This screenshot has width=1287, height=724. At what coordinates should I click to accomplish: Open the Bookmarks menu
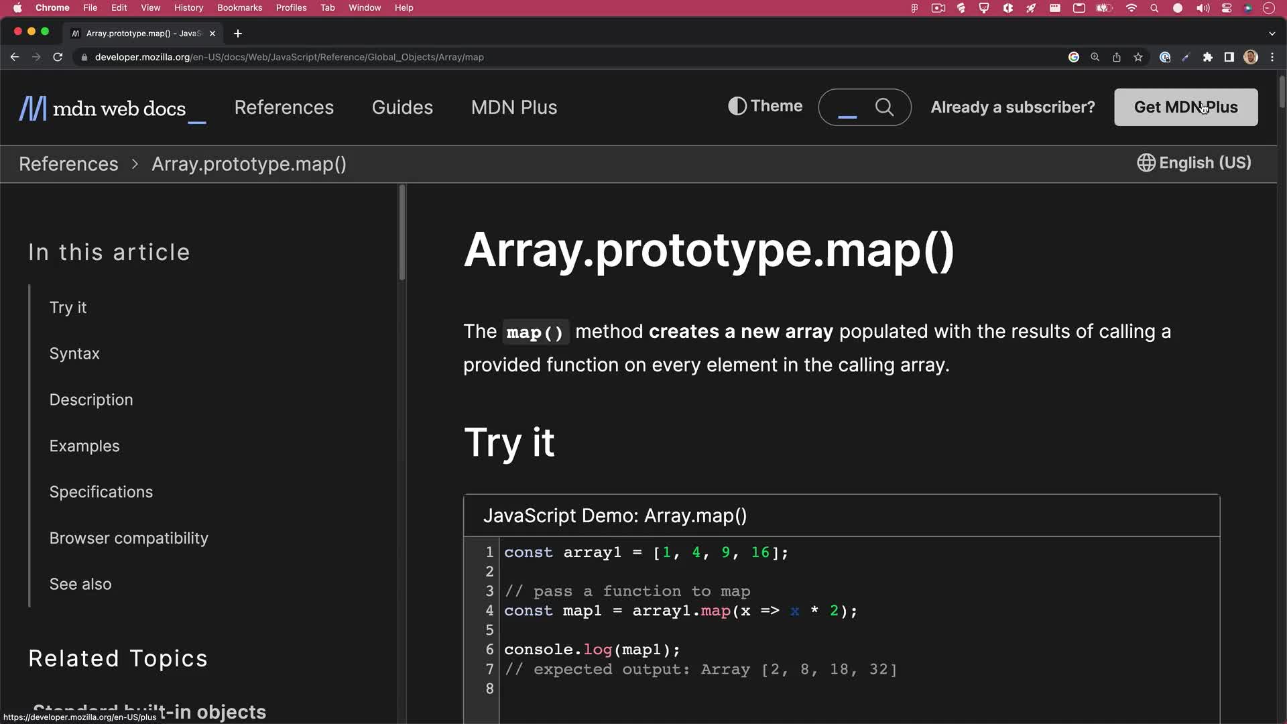tap(240, 7)
